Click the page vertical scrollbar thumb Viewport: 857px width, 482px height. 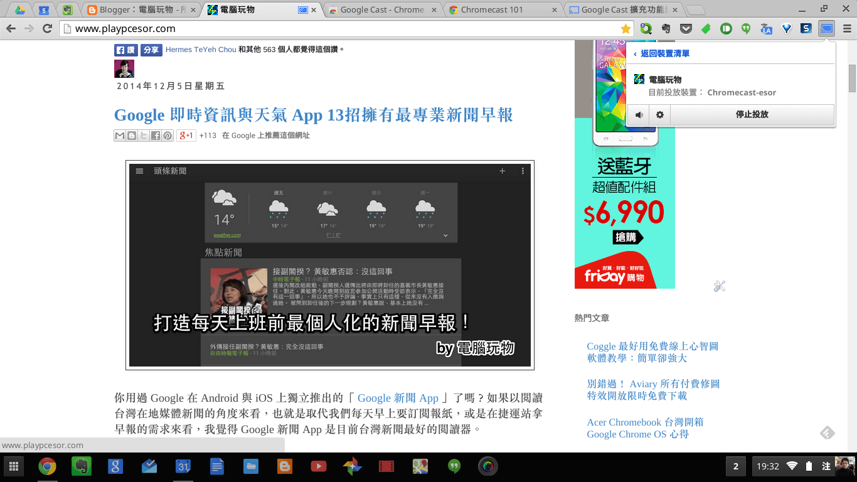[x=853, y=78]
